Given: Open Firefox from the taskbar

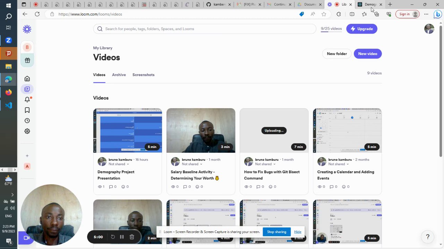Looking at the screenshot, I should (9, 92).
